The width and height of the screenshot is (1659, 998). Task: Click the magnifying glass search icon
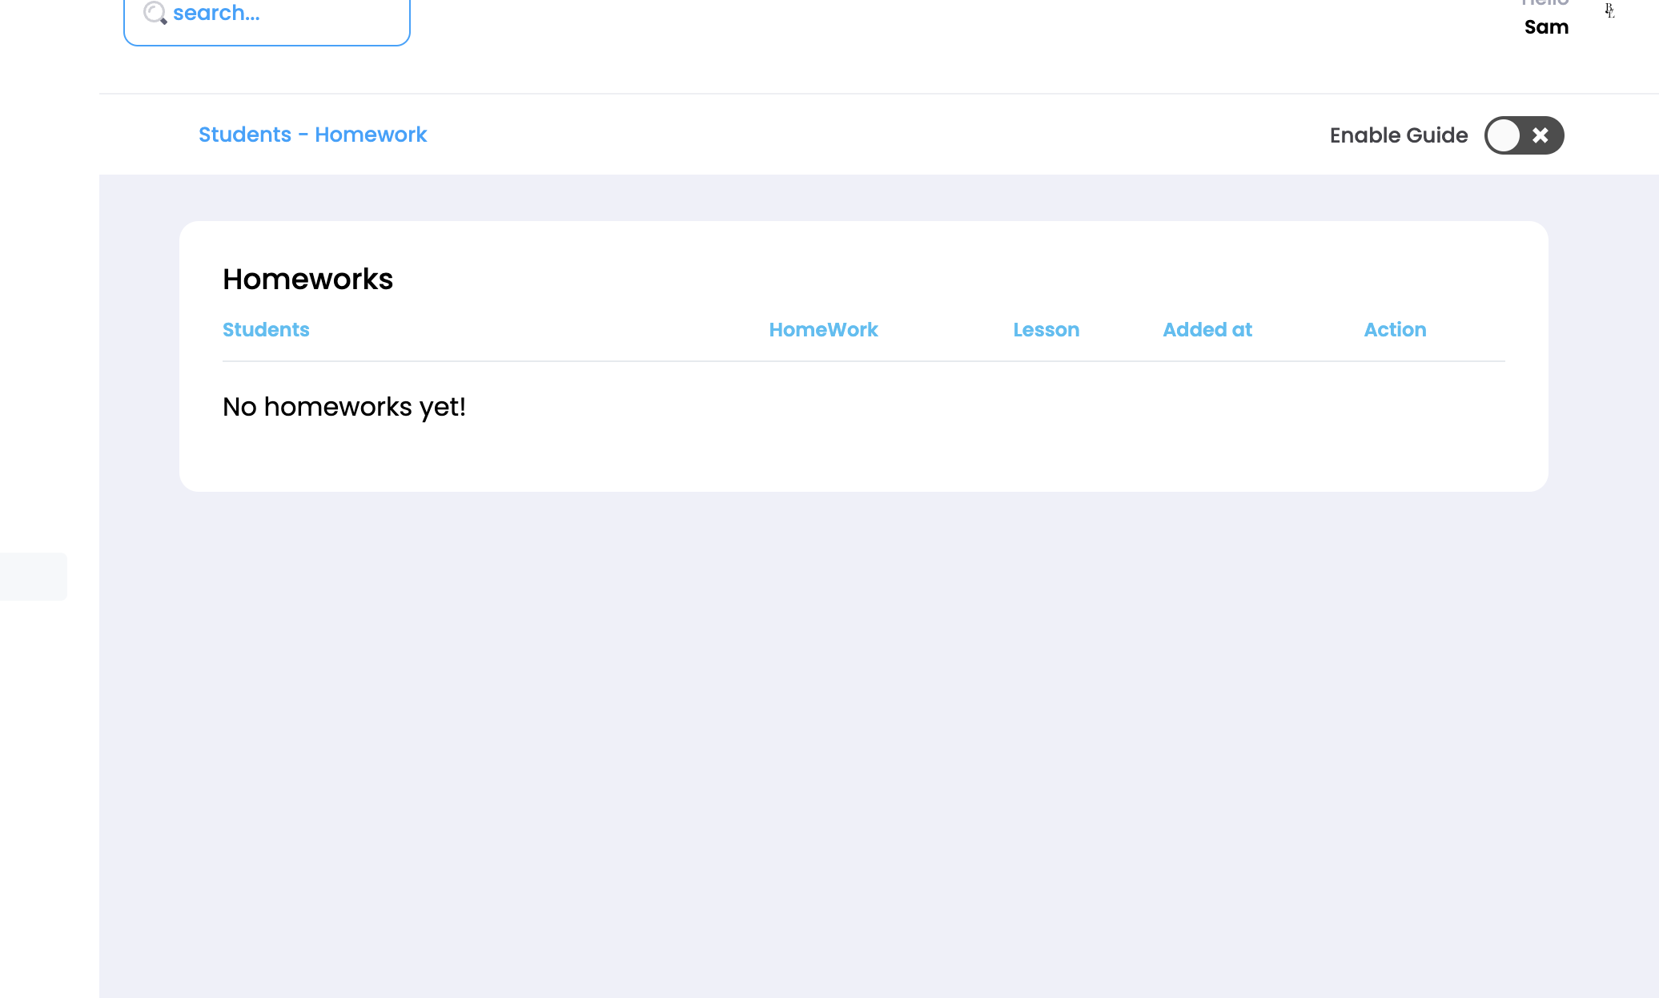coord(155,13)
